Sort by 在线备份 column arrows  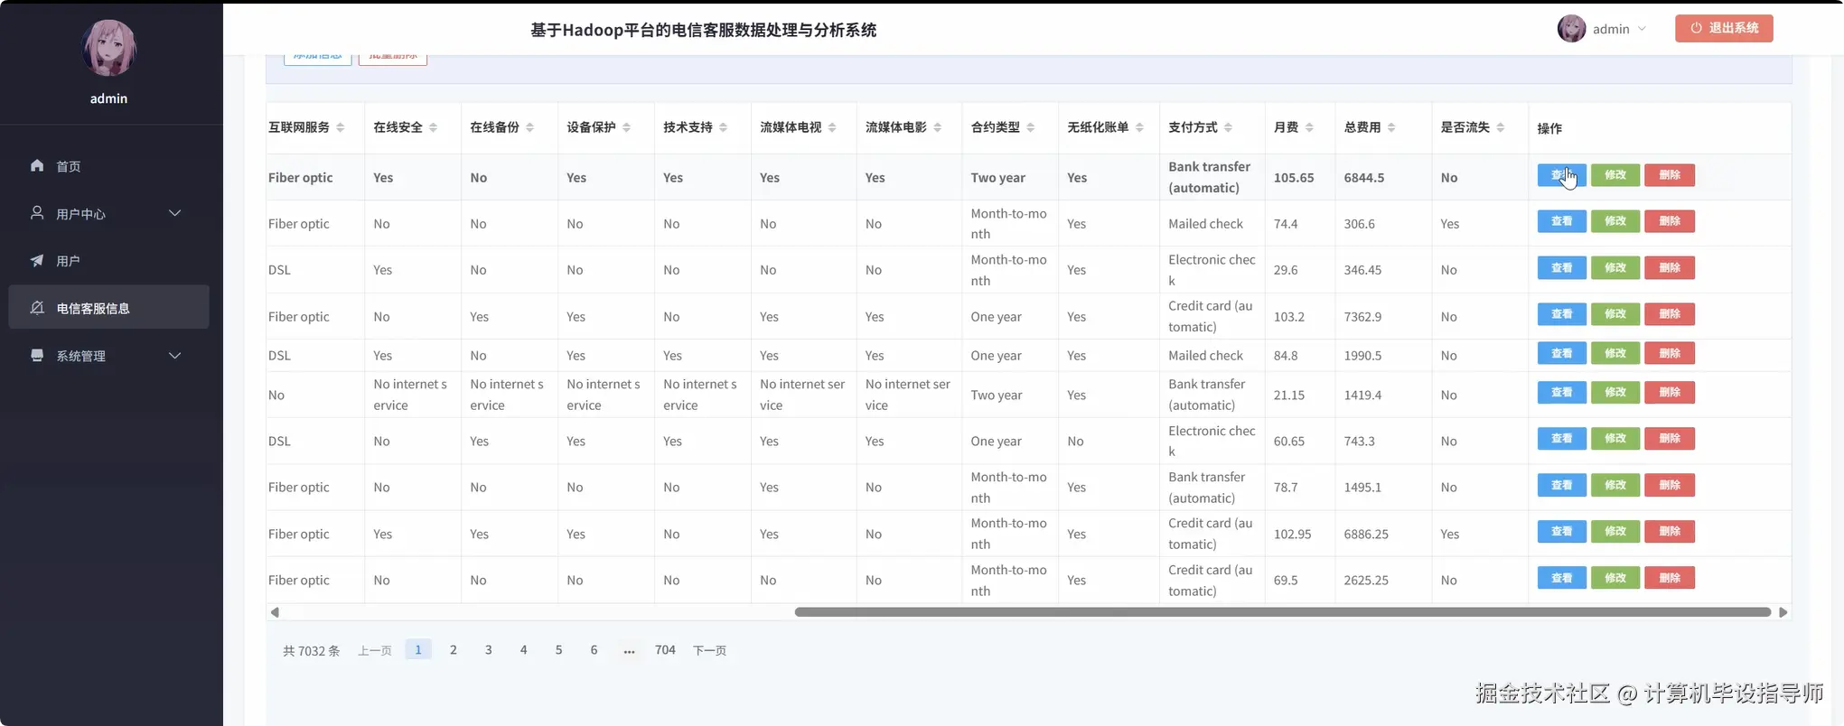(x=530, y=127)
